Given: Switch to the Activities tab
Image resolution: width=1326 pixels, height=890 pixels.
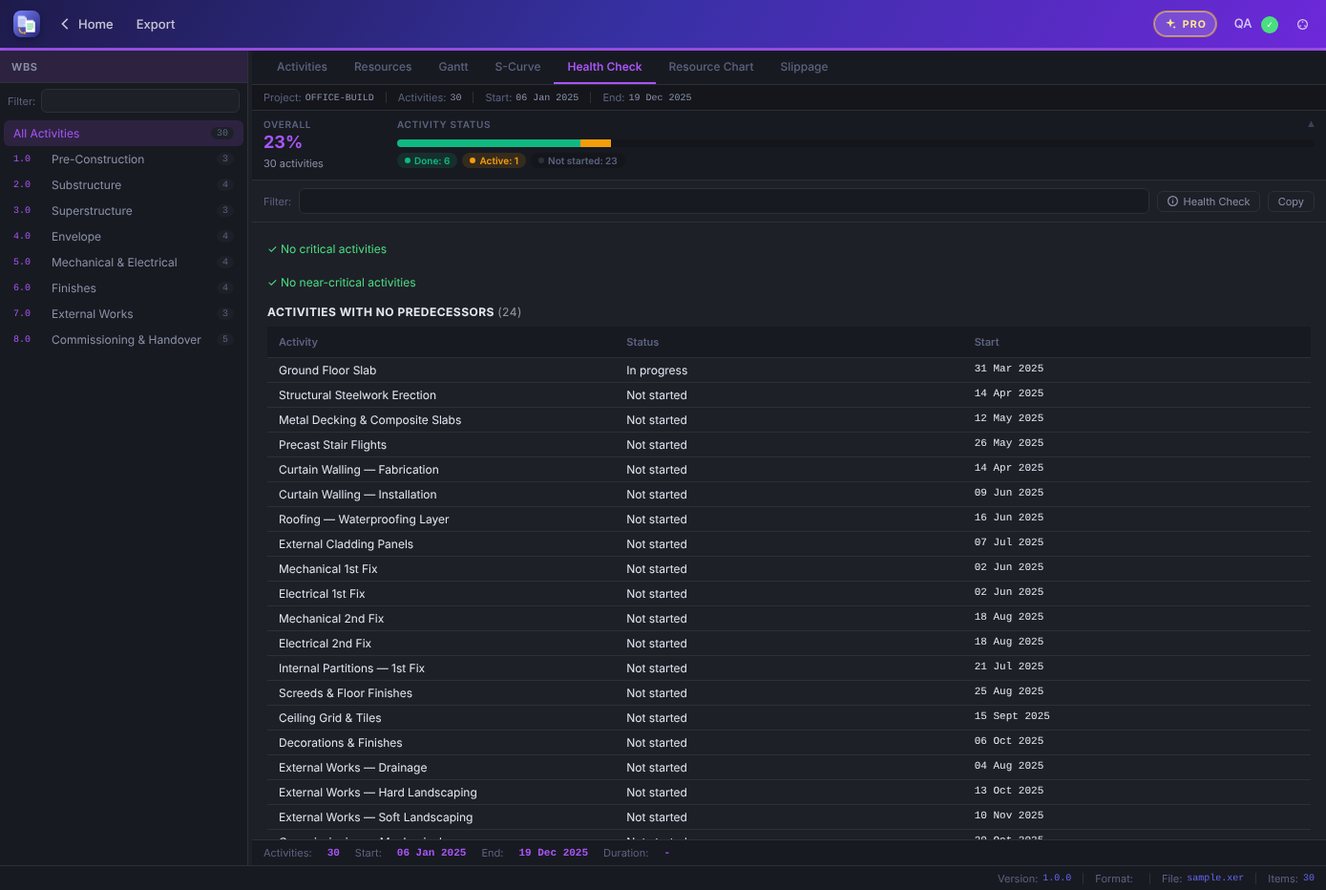Looking at the screenshot, I should [302, 67].
